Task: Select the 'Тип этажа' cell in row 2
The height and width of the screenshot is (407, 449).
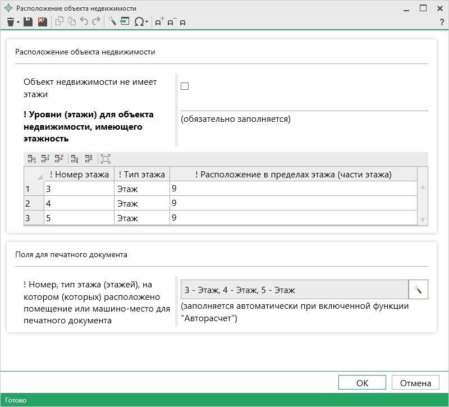Action: pos(141,203)
